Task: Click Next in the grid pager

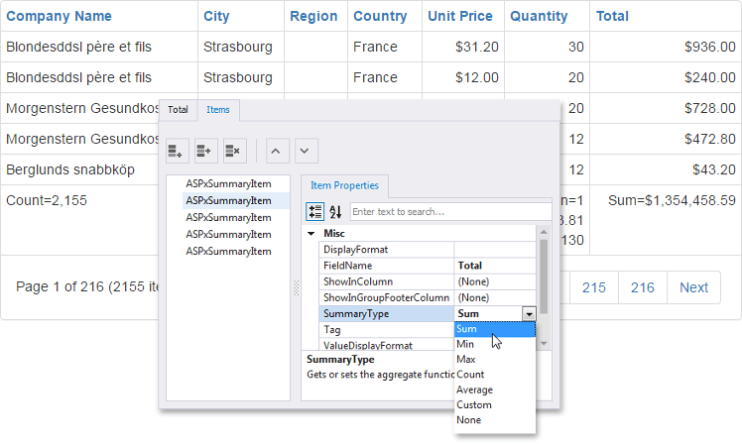Action: (x=693, y=287)
